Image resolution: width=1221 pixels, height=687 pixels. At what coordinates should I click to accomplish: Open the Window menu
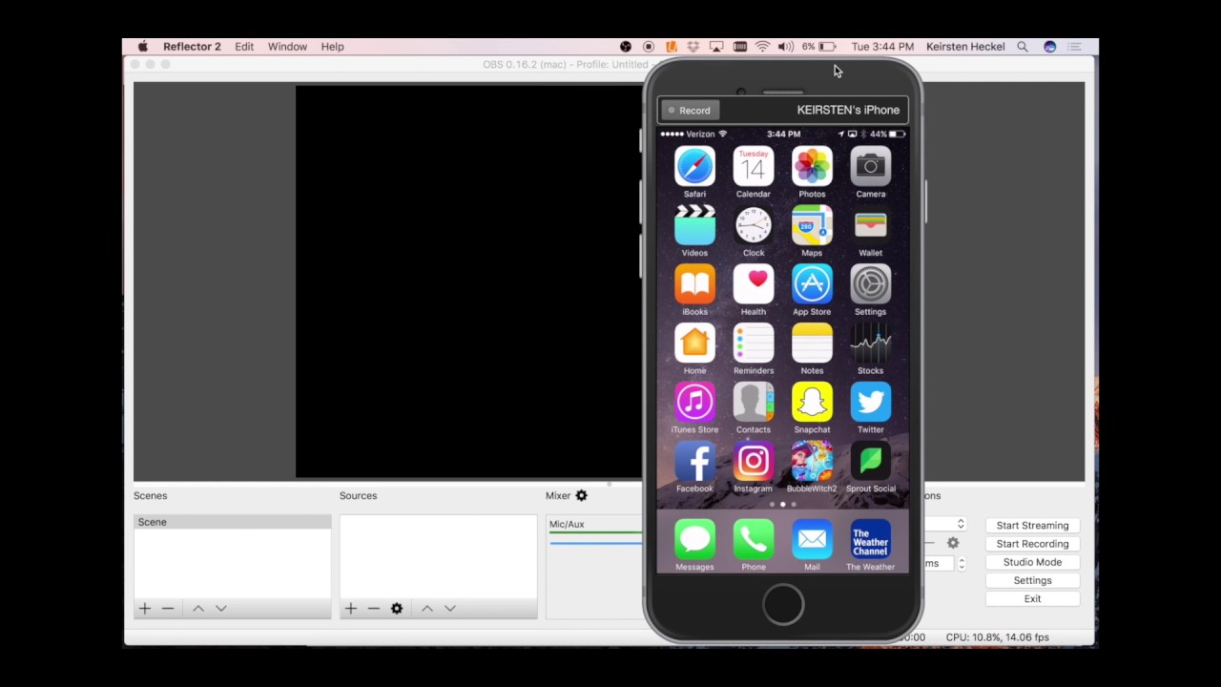tap(287, 46)
